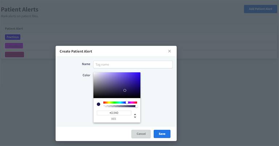Click the Color field label
This screenshot has width=279, height=146.
coord(86,75)
